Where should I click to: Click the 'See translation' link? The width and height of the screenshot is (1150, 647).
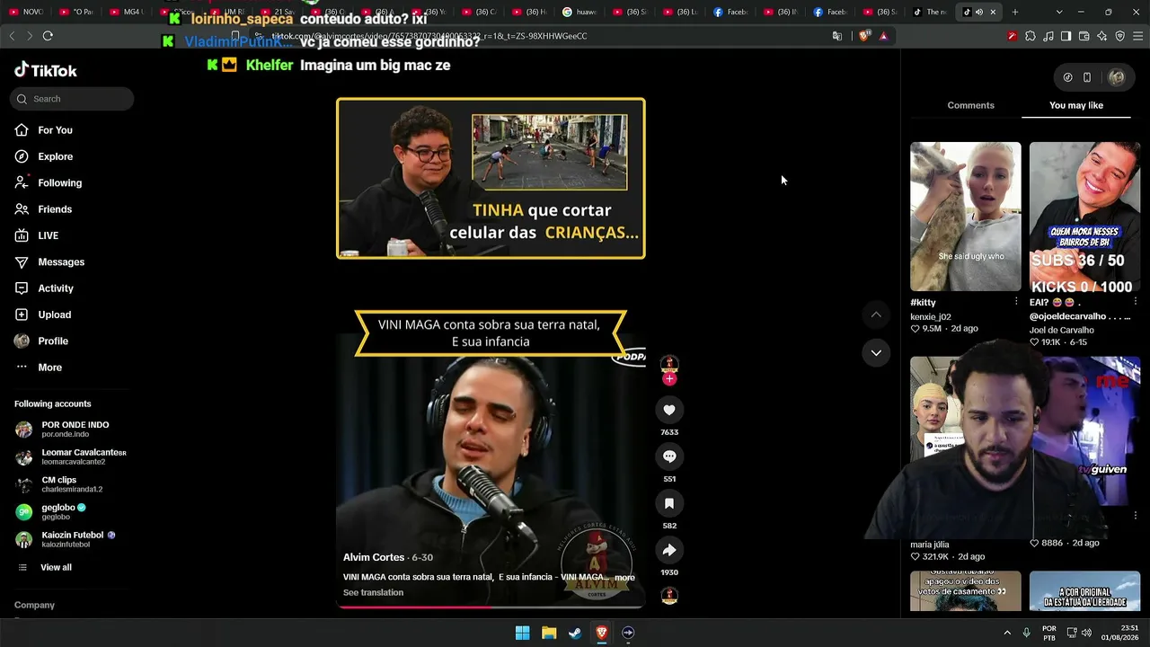click(373, 593)
